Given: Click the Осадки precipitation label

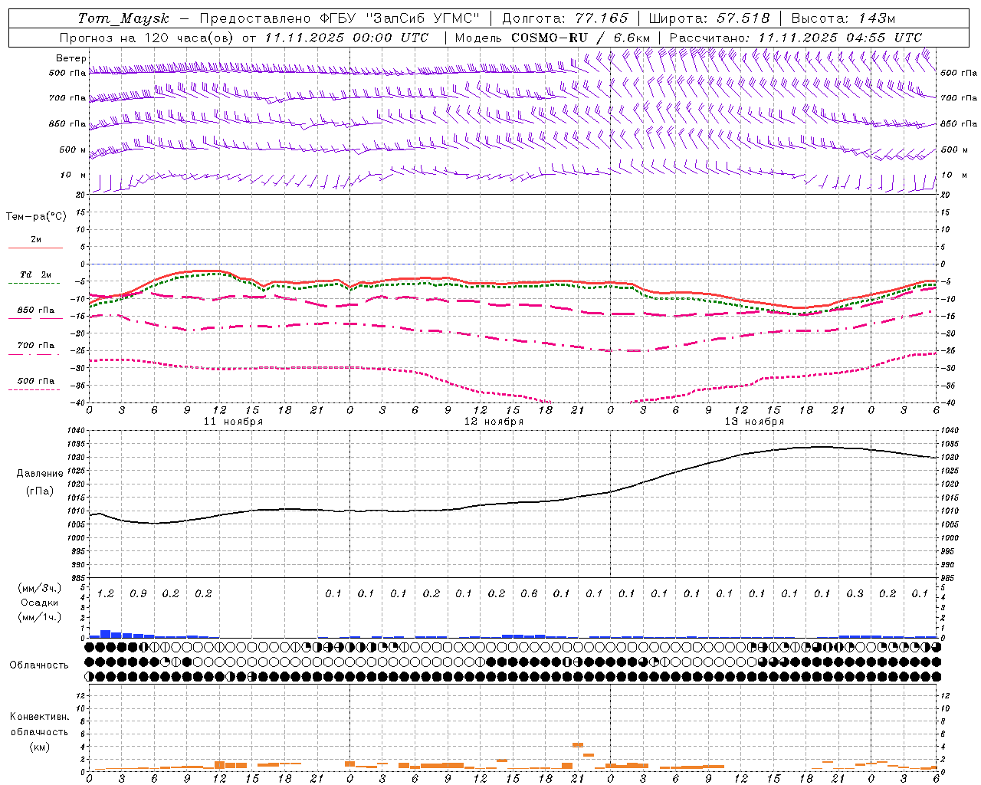Looking at the screenshot, I should (x=39, y=603).
